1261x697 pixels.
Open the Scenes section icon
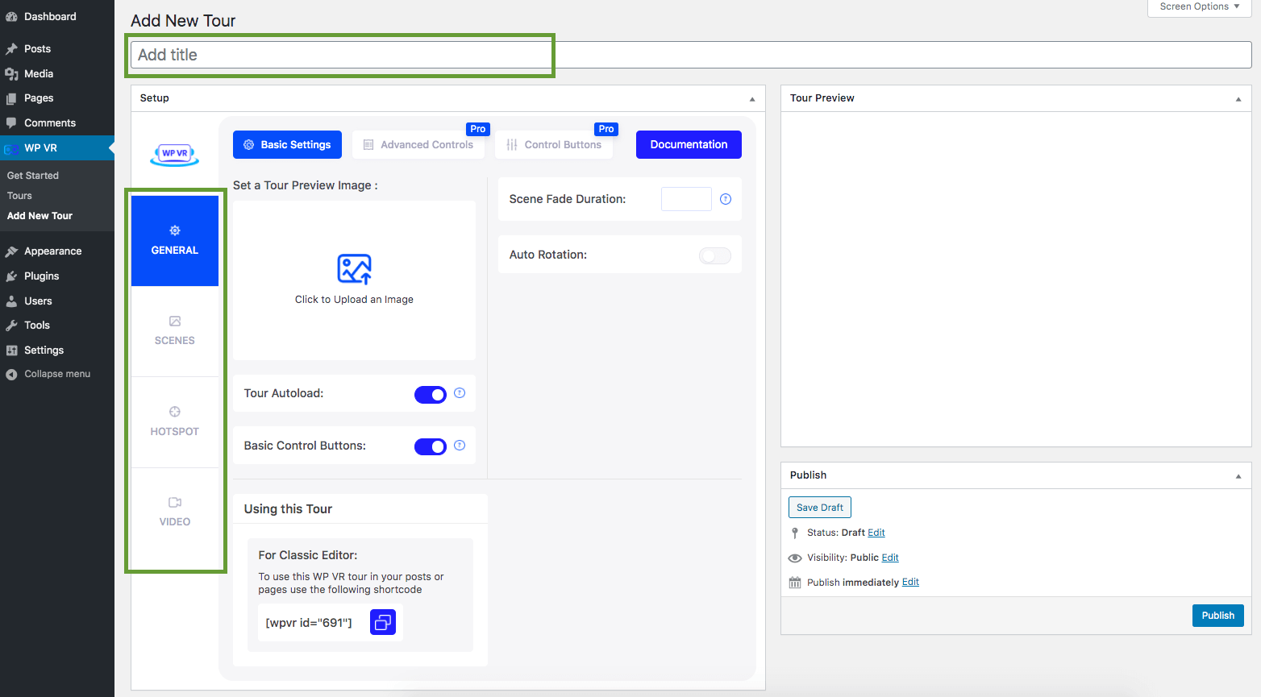(x=175, y=322)
